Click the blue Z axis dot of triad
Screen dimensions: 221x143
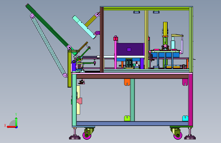17,127
